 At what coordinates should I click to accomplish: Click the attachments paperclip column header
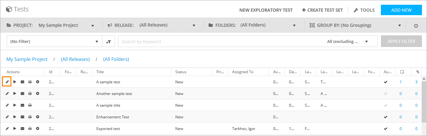click(418, 72)
